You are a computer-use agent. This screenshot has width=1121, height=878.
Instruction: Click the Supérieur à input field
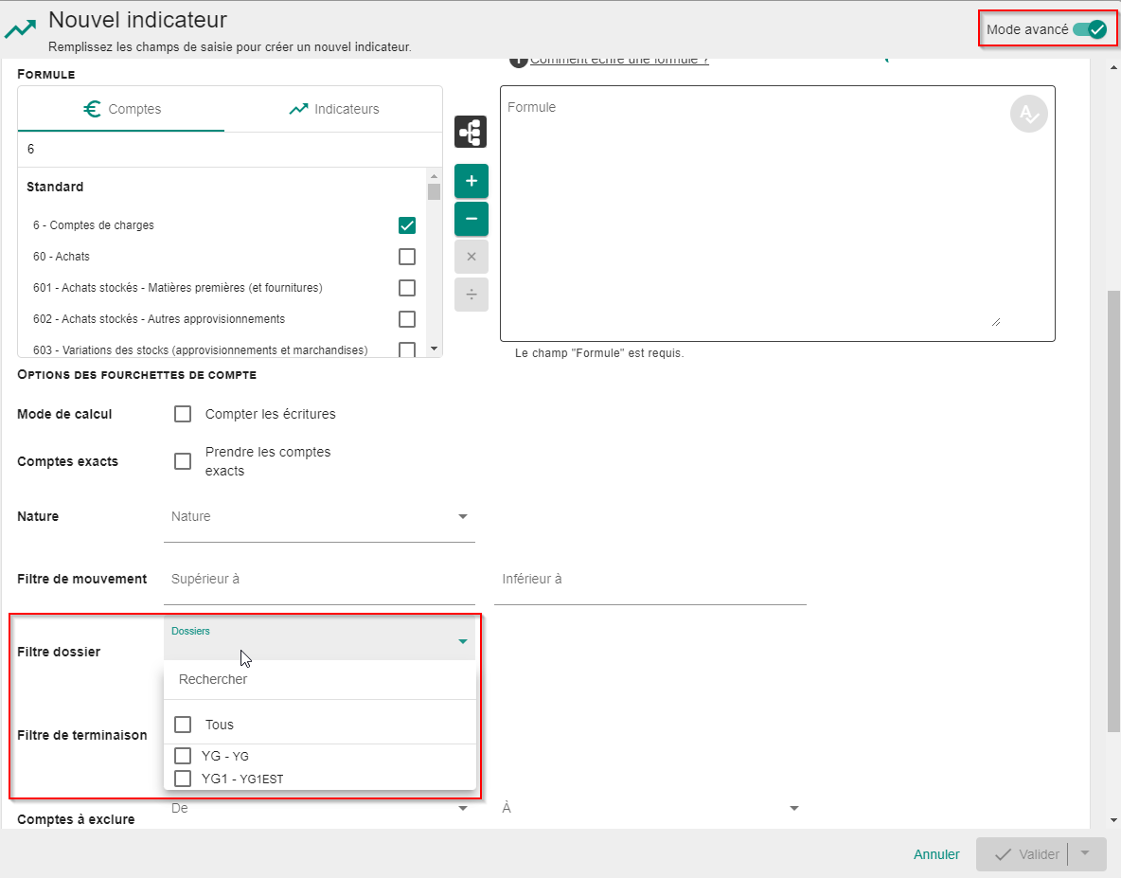[318, 580]
